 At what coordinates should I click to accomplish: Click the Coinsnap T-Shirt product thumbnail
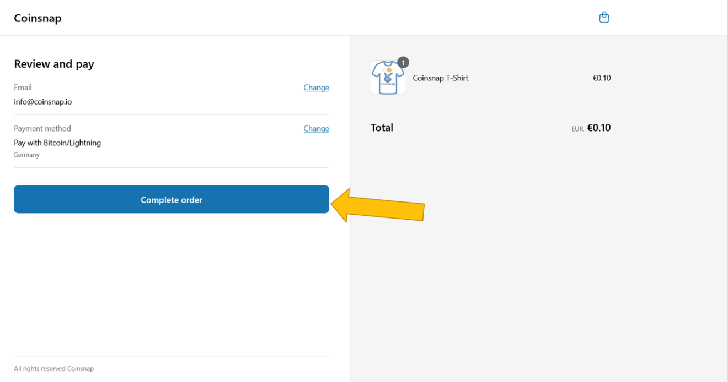[x=388, y=78]
